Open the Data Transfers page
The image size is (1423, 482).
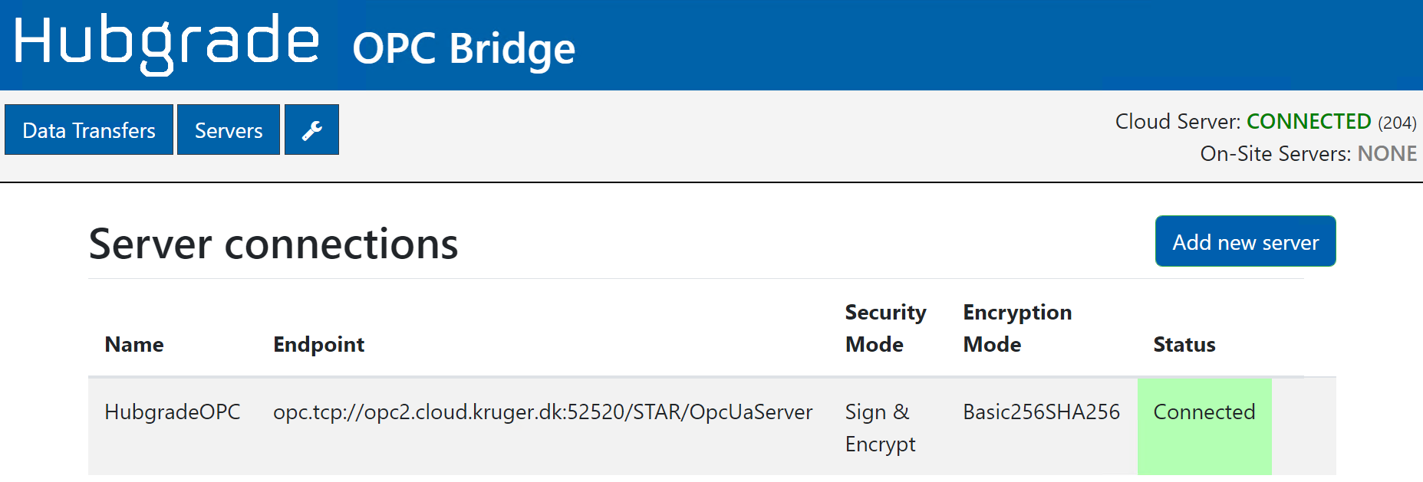pyautogui.click(x=89, y=130)
